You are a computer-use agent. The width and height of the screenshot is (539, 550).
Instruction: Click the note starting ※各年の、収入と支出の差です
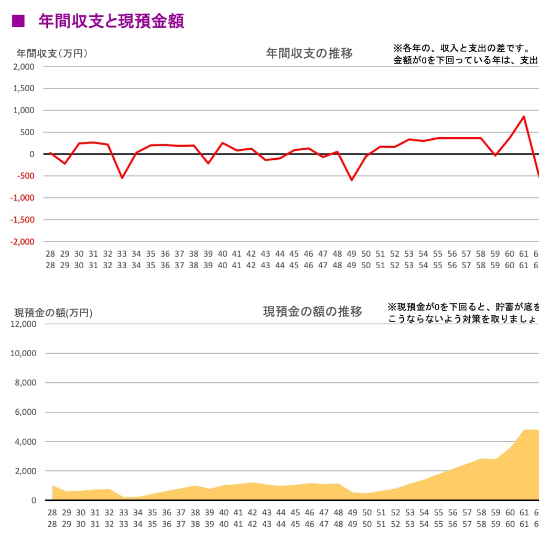pyautogui.click(x=462, y=48)
